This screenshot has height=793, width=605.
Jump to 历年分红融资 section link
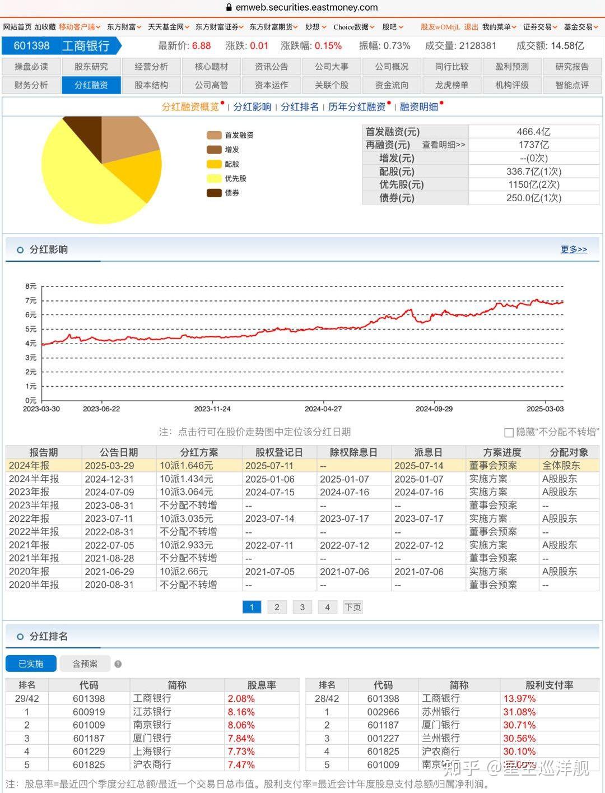pyautogui.click(x=357, y=107)
